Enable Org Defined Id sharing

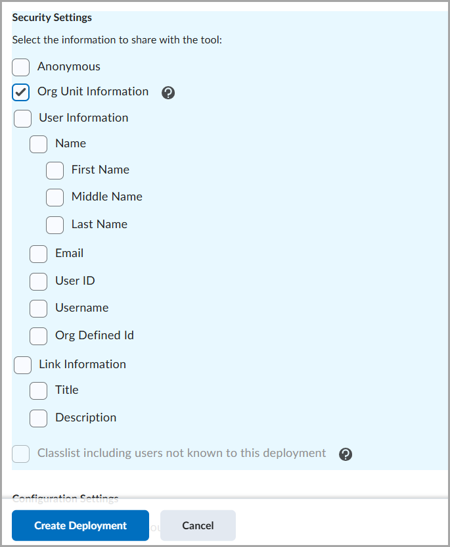click(38, 336)
